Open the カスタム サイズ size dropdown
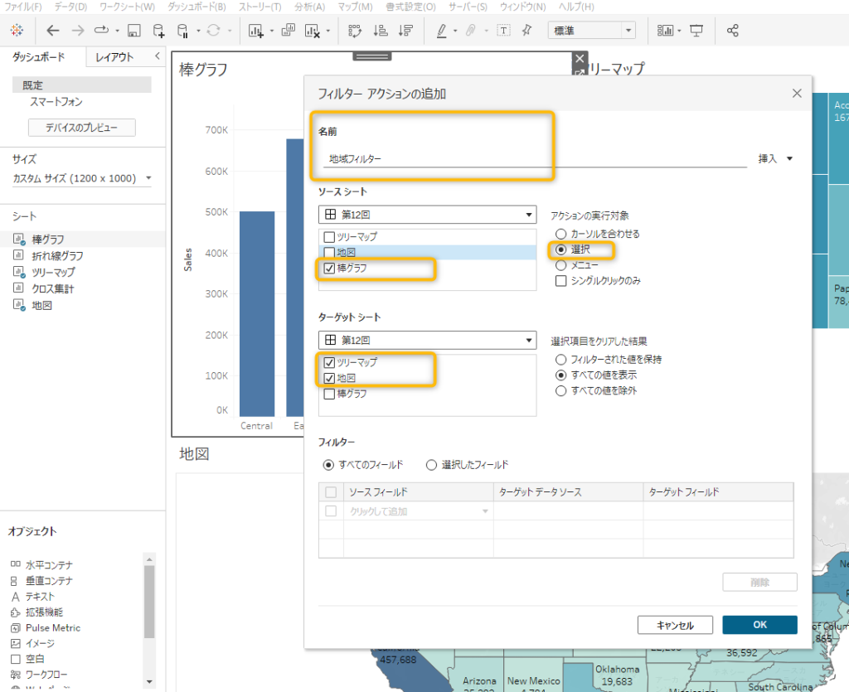849x692 pixels. click(82, 178)
